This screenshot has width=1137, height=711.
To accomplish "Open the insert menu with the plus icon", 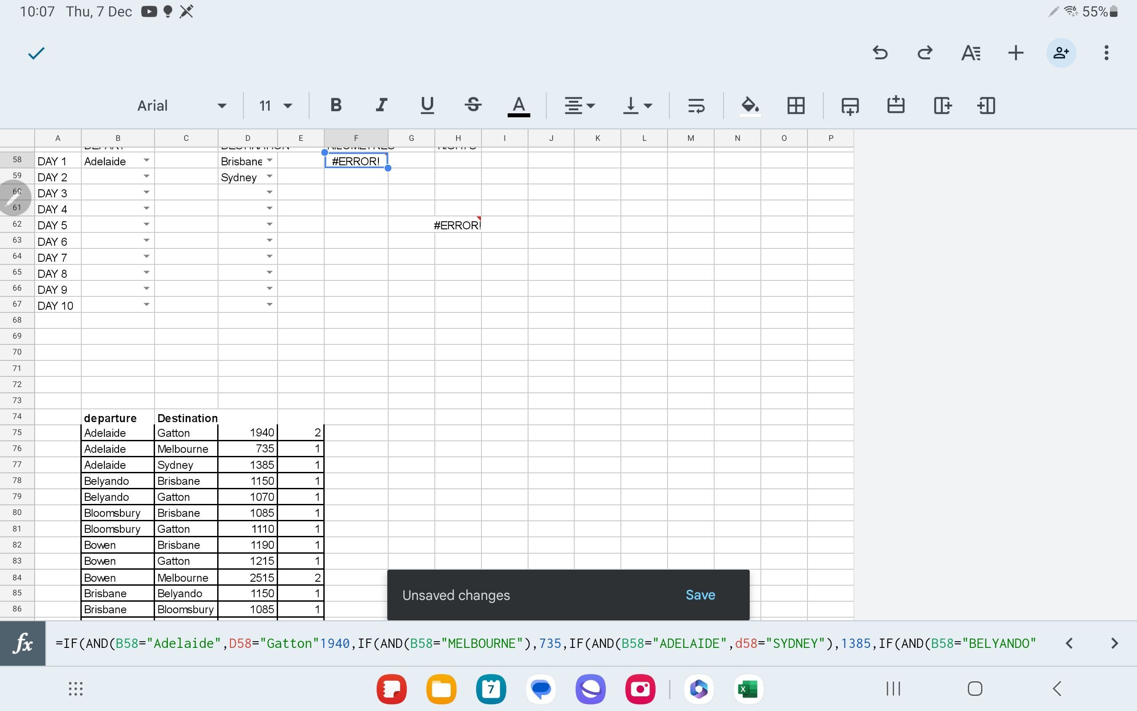I will click(1015, 53).
